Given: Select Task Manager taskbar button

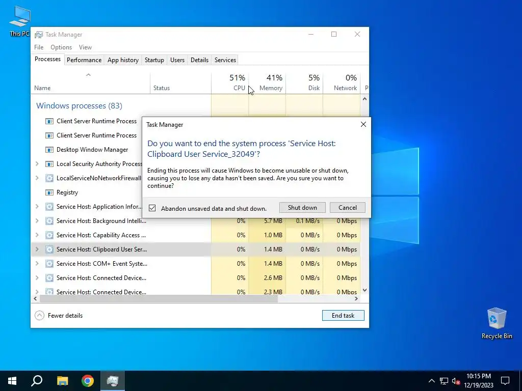Looking at the screenshot, I should 113,381.
